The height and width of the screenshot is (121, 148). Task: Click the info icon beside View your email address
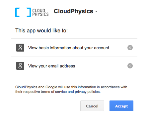click(x=130, y=66)
